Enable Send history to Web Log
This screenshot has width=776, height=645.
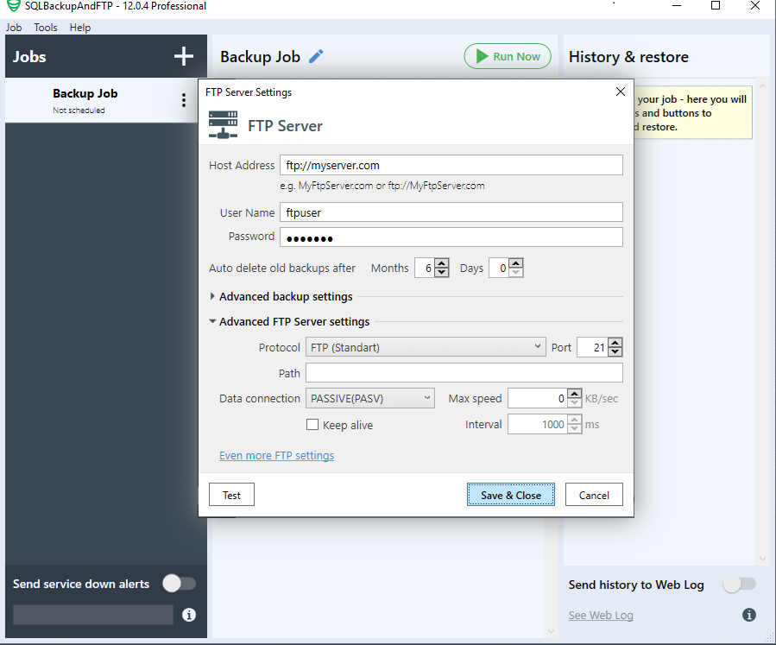coord(739,585)
